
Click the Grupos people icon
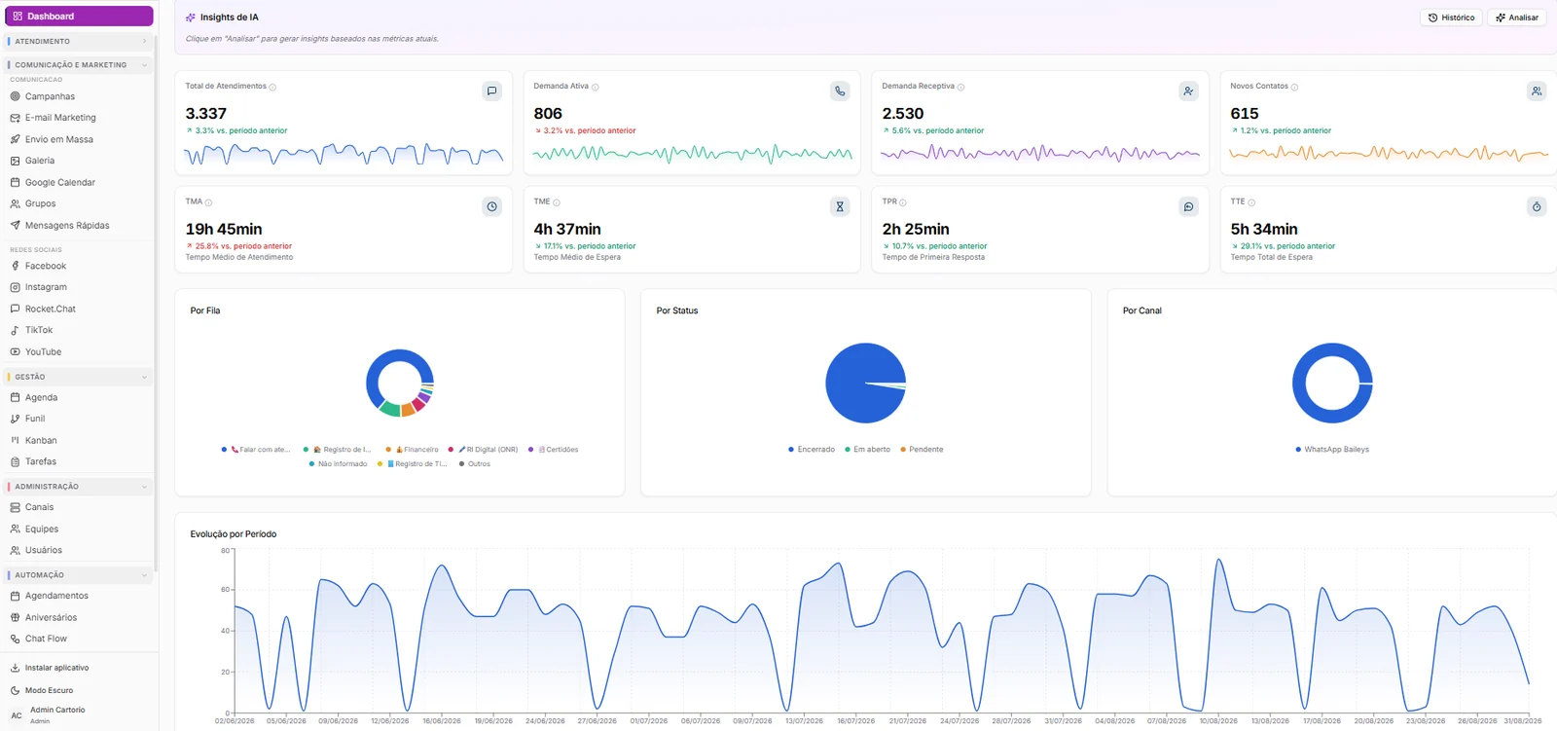(15, 204)
